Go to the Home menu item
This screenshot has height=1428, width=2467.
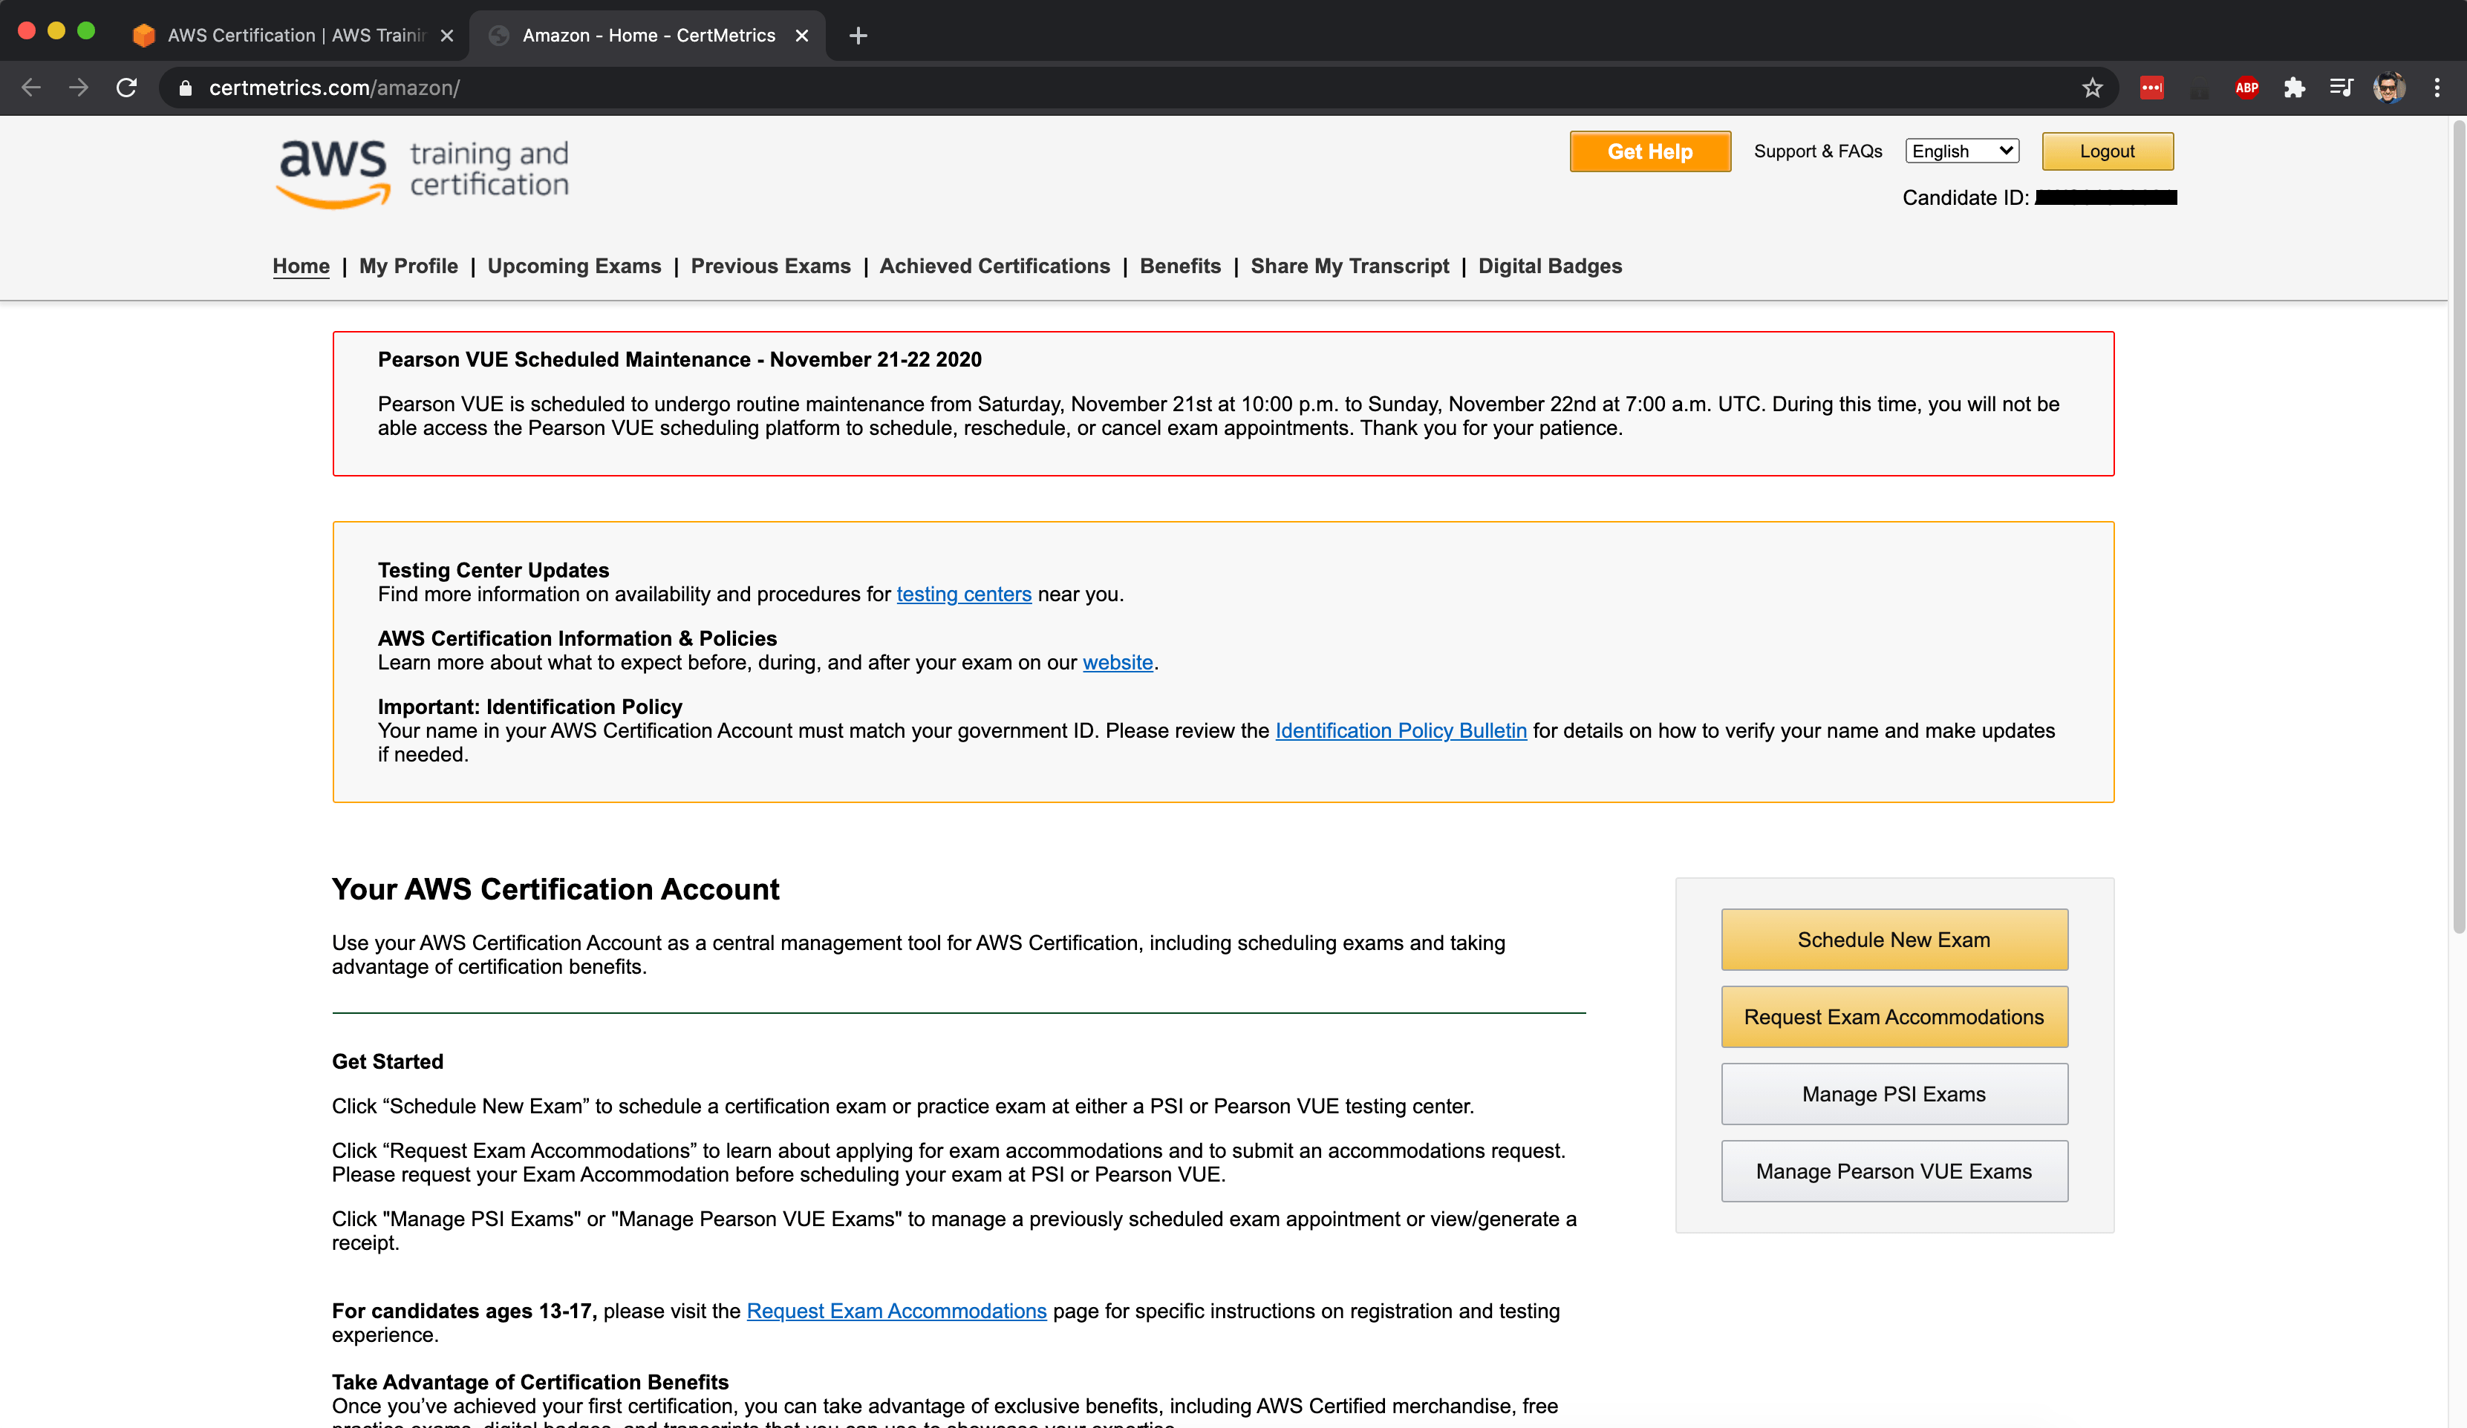point(302,266)
